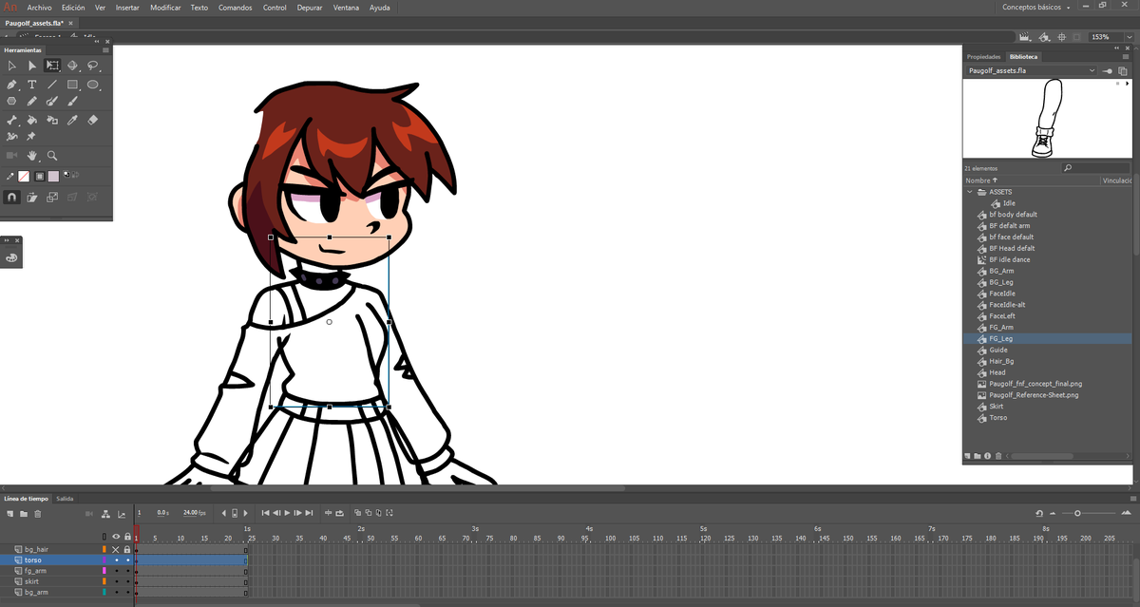Activate the Free Transform tool
The height and width of the screenshot is (607, 1140).
click(52, 66)
